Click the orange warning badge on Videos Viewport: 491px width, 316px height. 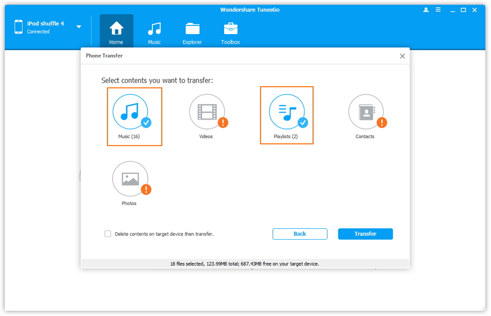tap(223, 122)
